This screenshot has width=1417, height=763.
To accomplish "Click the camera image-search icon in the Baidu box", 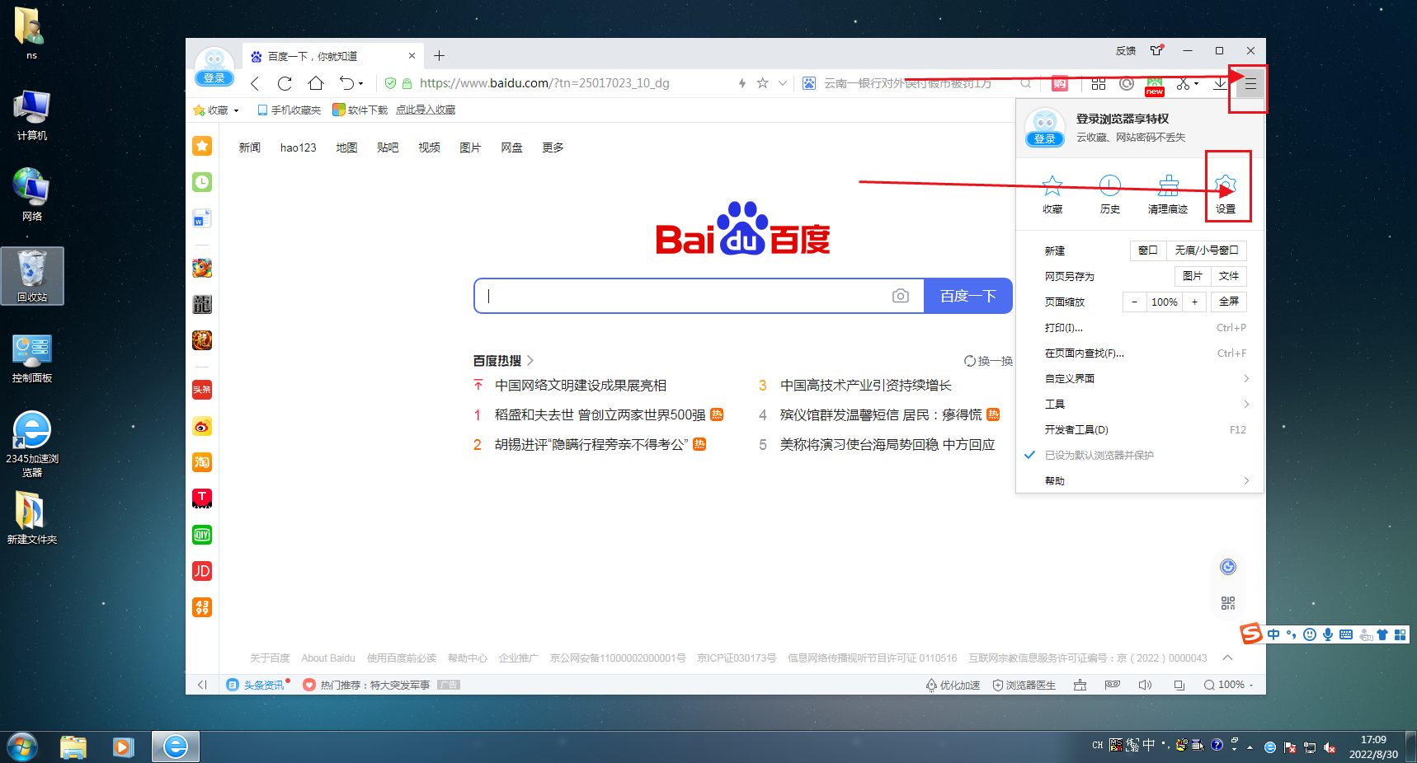I will pos(901,296).
